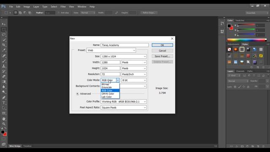
Task: Select the Blur tool
Action: 4,87
